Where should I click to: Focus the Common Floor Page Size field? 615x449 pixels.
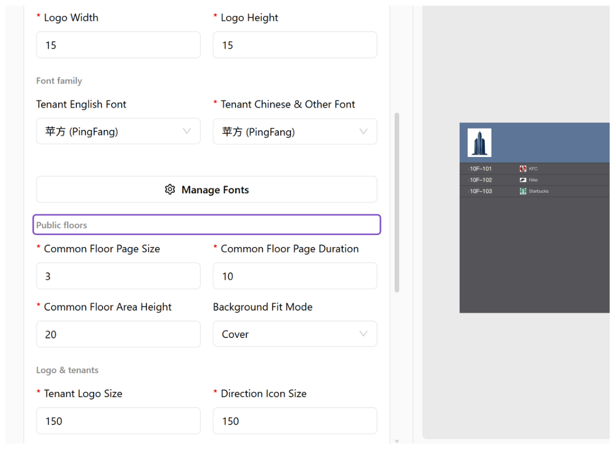tap(118, 276)
